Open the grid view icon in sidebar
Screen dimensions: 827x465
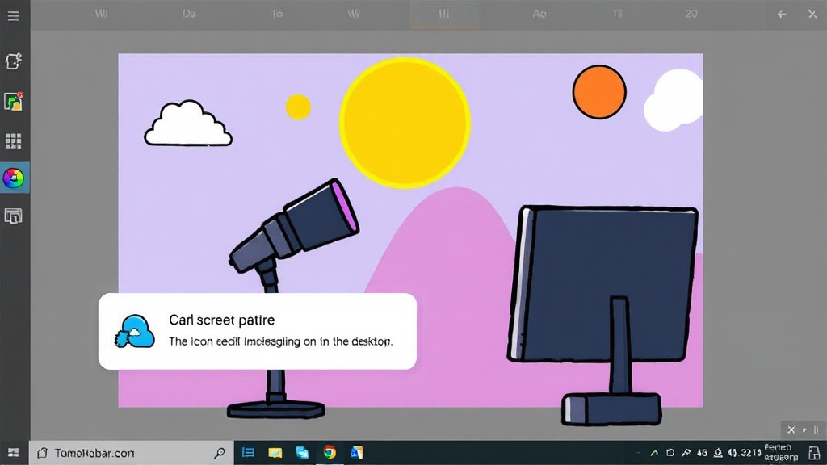(x=14, y=141)
